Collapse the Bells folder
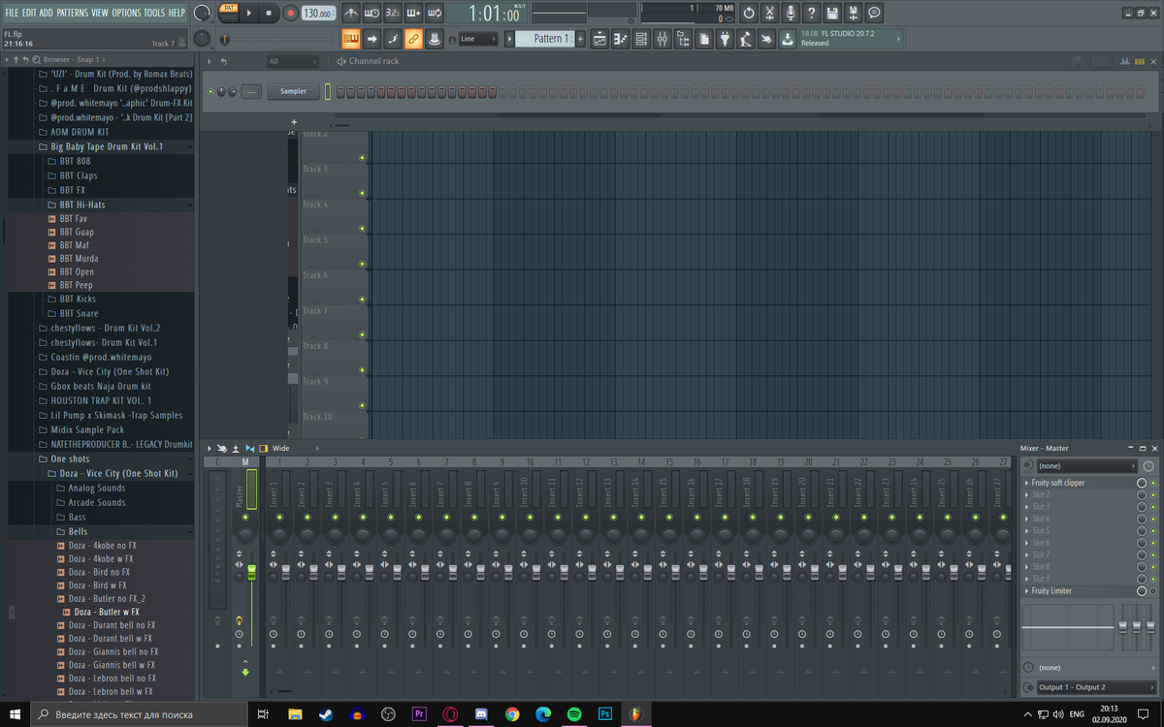The image size is (1164, 727). point(78,532)
